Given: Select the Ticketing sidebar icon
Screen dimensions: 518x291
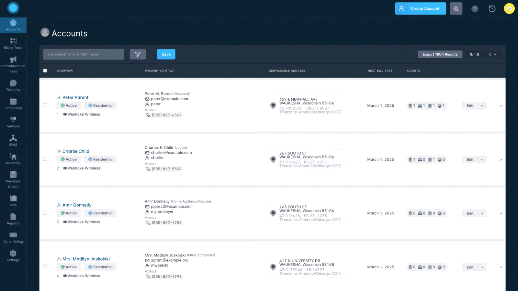Looking at the screenshot, I should click(13, 86).
